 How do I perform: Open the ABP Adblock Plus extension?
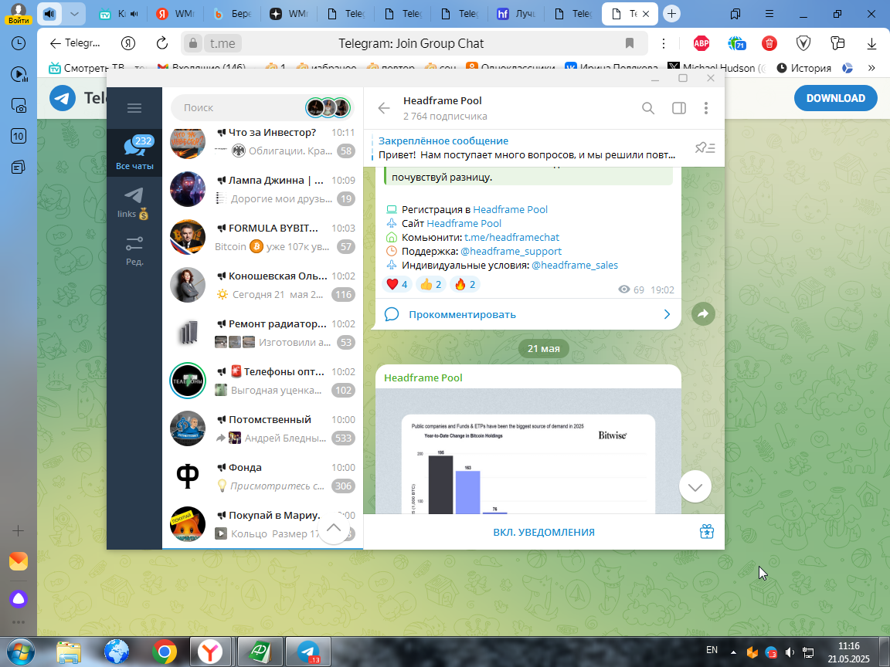coord(701,43)
